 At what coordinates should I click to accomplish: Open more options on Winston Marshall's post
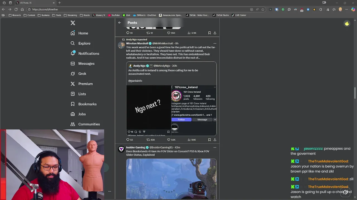point(215,43)
